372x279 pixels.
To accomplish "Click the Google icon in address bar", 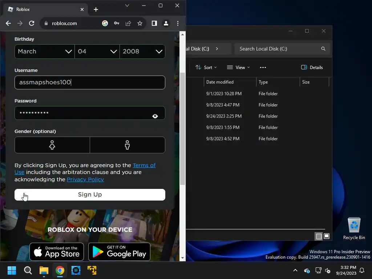I will tap(105, 23).
